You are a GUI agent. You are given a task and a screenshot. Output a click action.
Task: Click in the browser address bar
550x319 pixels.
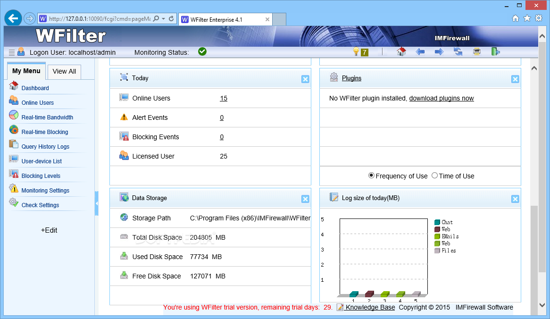pos(100,18)
